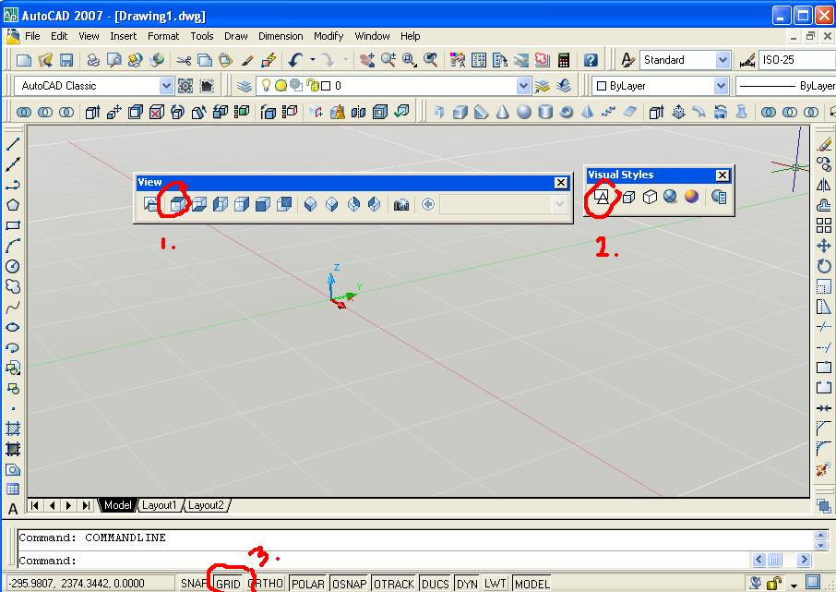Viewport: 836px width, 592px height.
Task: Select the Rectangle draw tool
Action: pos(13,225)
